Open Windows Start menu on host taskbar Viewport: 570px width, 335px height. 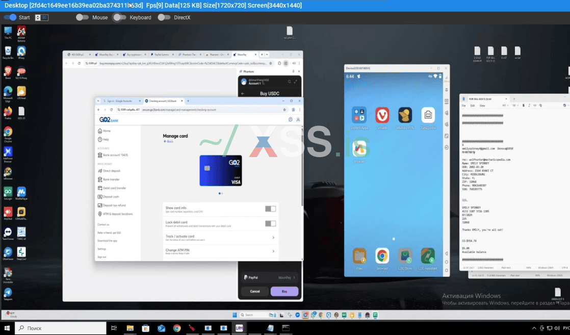(7, 328)
